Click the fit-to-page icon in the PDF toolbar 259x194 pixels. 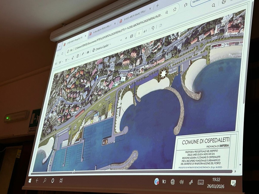(132, 36)
